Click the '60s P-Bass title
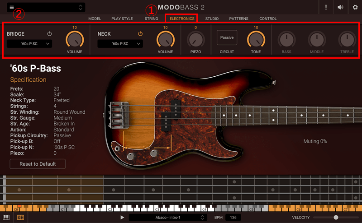The image size is (362, 223). pyautogui.click(x=36, y=69)
